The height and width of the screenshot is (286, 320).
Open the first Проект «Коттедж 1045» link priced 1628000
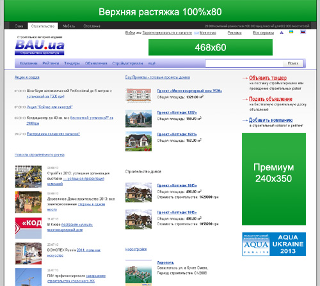point(177,185)
